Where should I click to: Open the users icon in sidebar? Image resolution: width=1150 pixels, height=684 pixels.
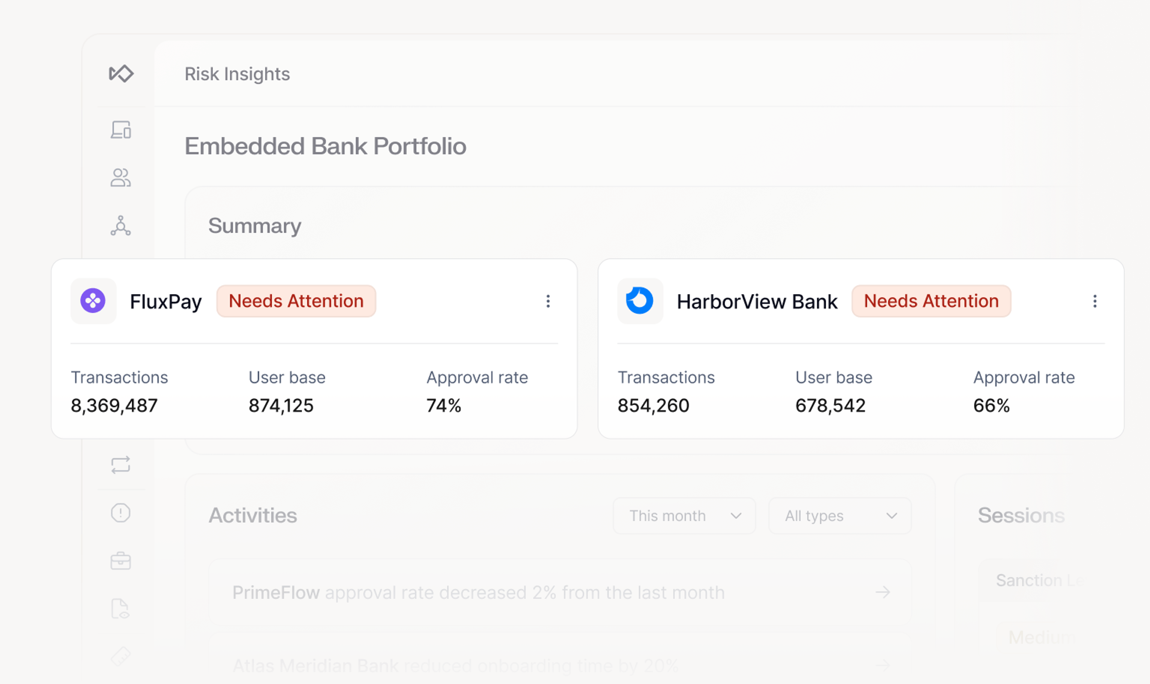(x=121, y=178)
